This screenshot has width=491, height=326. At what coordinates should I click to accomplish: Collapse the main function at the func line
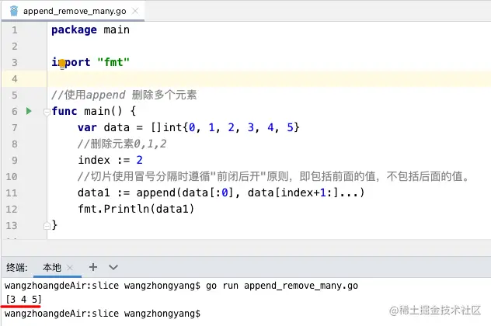[47, 112]
